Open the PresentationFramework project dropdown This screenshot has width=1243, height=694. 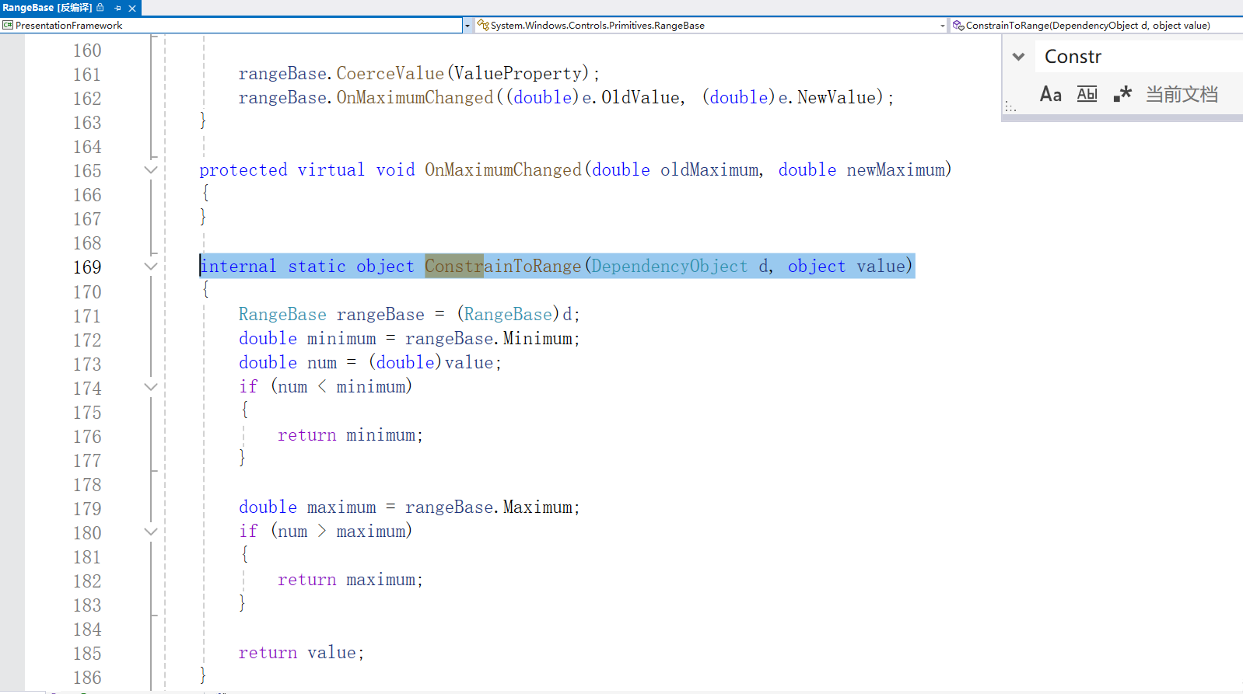467,26
